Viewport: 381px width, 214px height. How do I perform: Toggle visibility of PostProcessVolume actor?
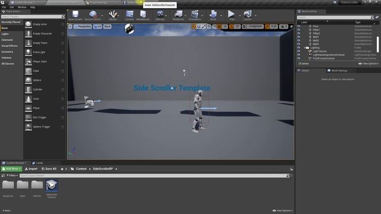(x=299, y=58)
